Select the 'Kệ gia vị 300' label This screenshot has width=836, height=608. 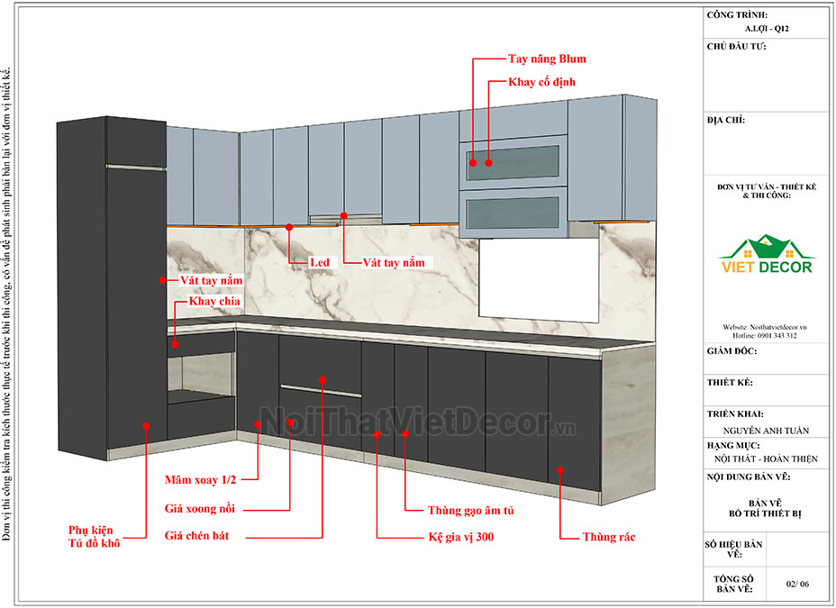click(460, 537)
